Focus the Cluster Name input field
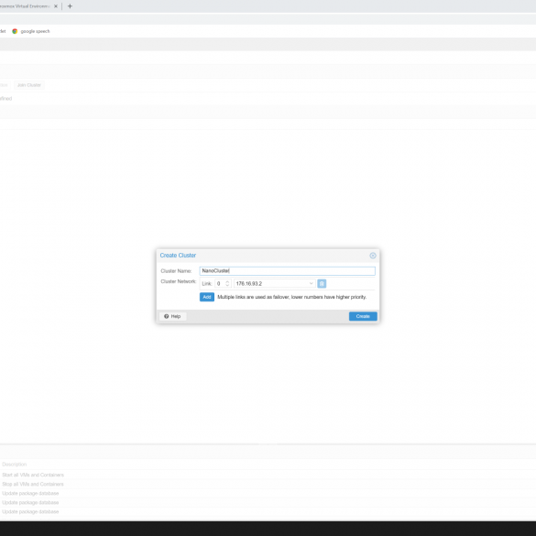The image size is (536, 536). 287,270
